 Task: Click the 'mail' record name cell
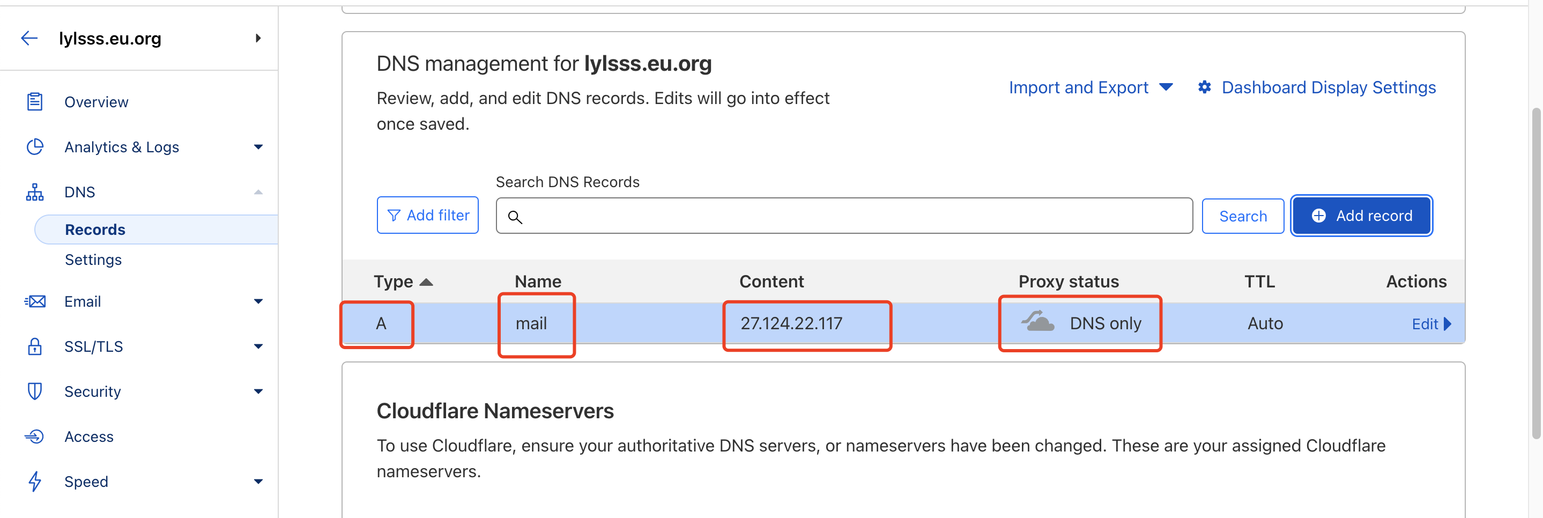(x=531, y=323)
